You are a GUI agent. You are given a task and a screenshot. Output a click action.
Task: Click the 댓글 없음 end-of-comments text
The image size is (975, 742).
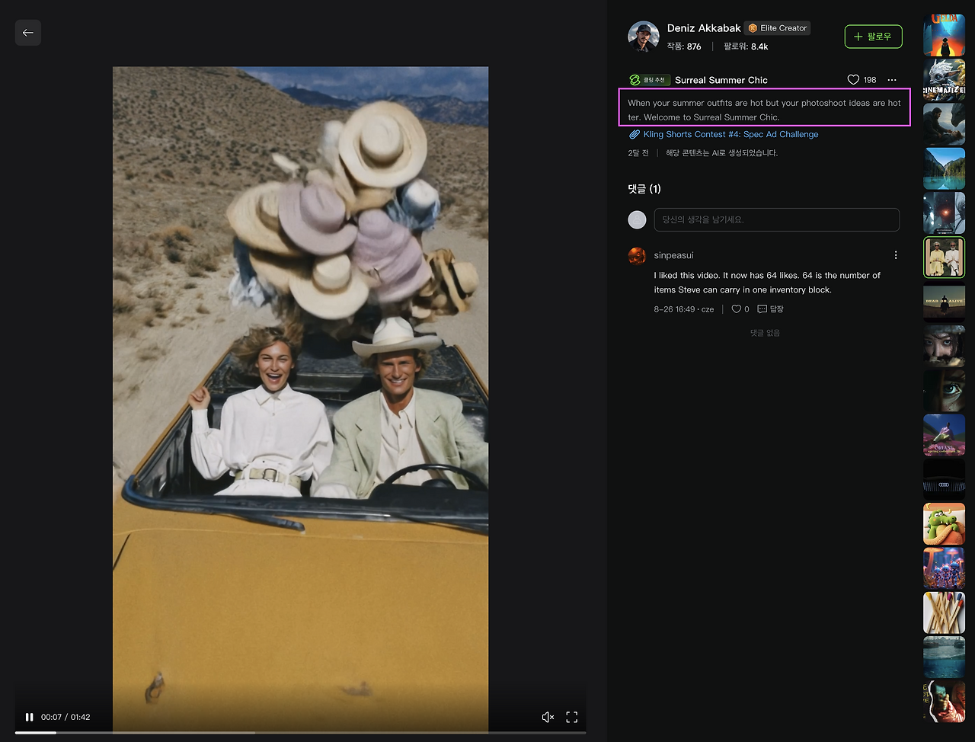[x=765, y=333]
